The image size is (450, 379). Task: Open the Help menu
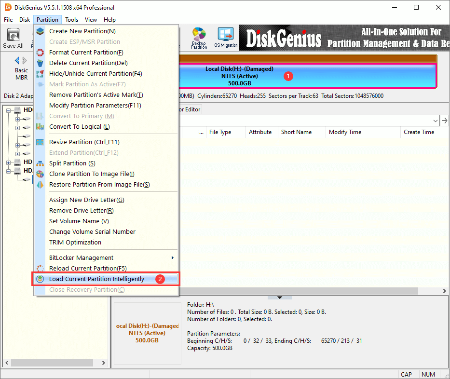tap(109, 19)
